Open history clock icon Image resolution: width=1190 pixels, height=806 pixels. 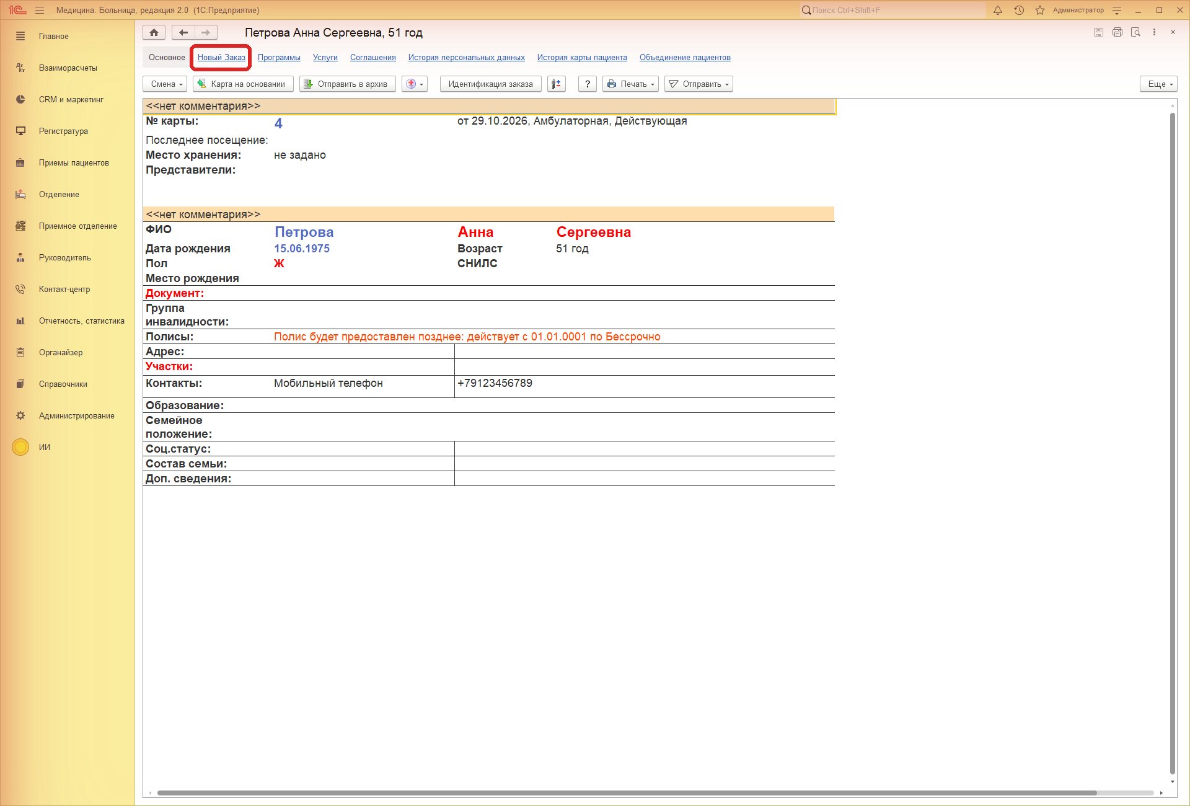point(1019,11)
